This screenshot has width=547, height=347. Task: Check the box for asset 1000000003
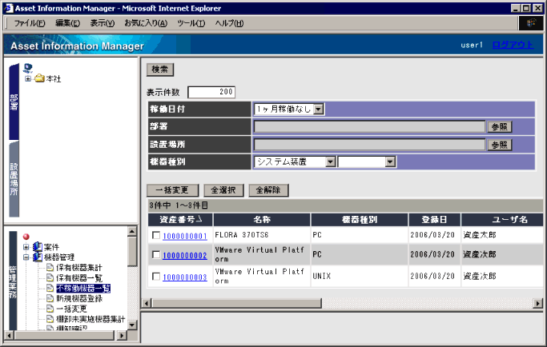point(156,277)
